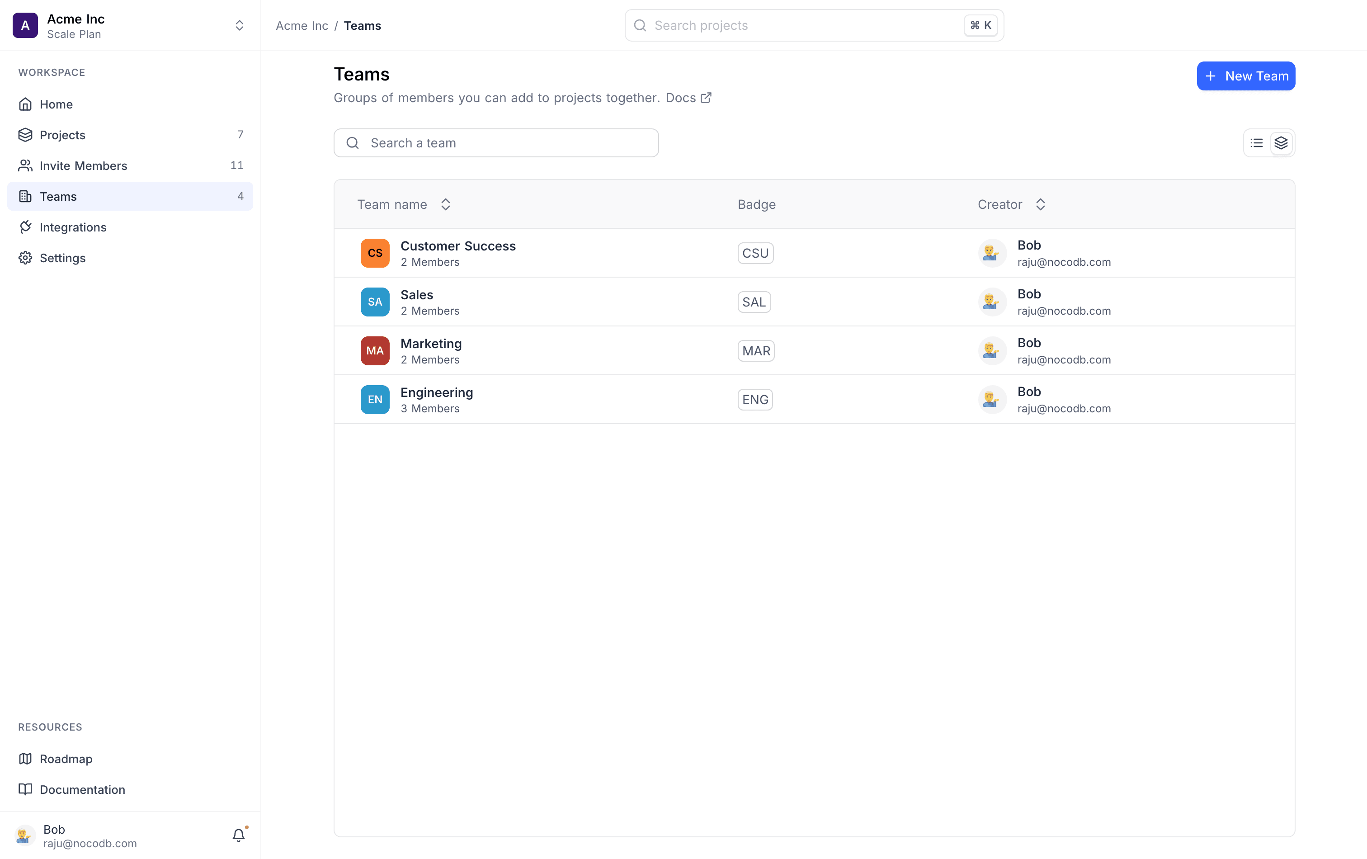The image size is (1367, 859).
Task: Click the Teams building icon
Action: pyautogui.click(x=25, y=196)
